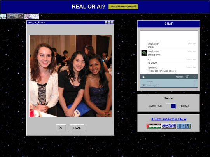The width and height of the screenshot is (210, 157).
Task: Click the NeoCities badge
Action: click(169, 126)
